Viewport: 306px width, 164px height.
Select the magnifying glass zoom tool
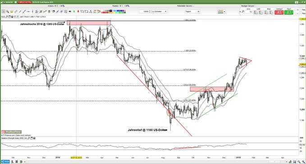pos(7,12)
